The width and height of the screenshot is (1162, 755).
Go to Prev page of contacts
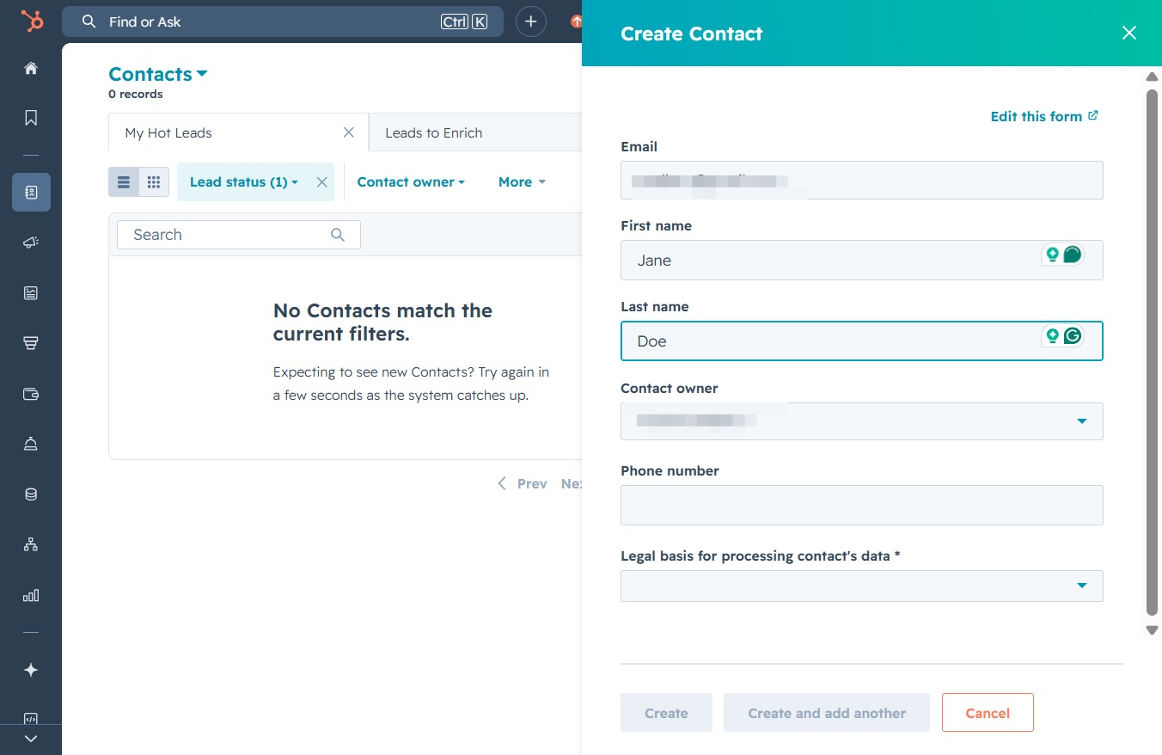(x=523, y=484)
